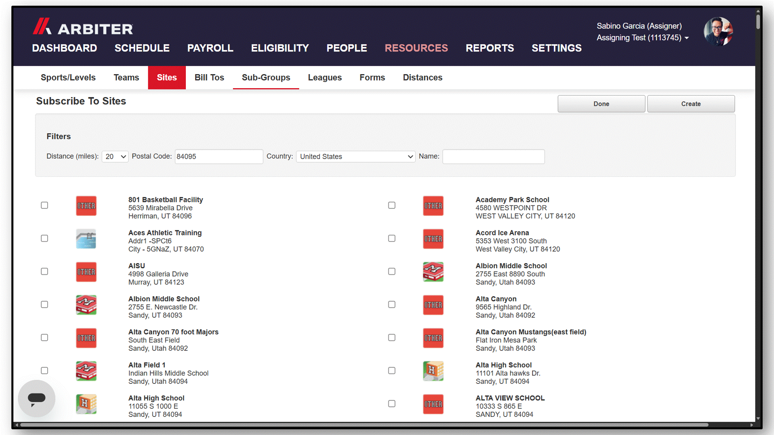Click the 801 Basketball Facility site name
Viewport: 774px width, 435px height.
pyautogui.click(x=166, y=200)
